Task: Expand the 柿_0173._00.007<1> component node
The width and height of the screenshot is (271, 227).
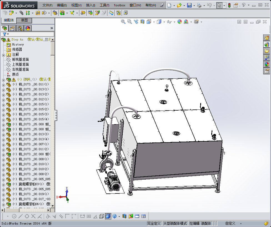Action: [3, 145]
